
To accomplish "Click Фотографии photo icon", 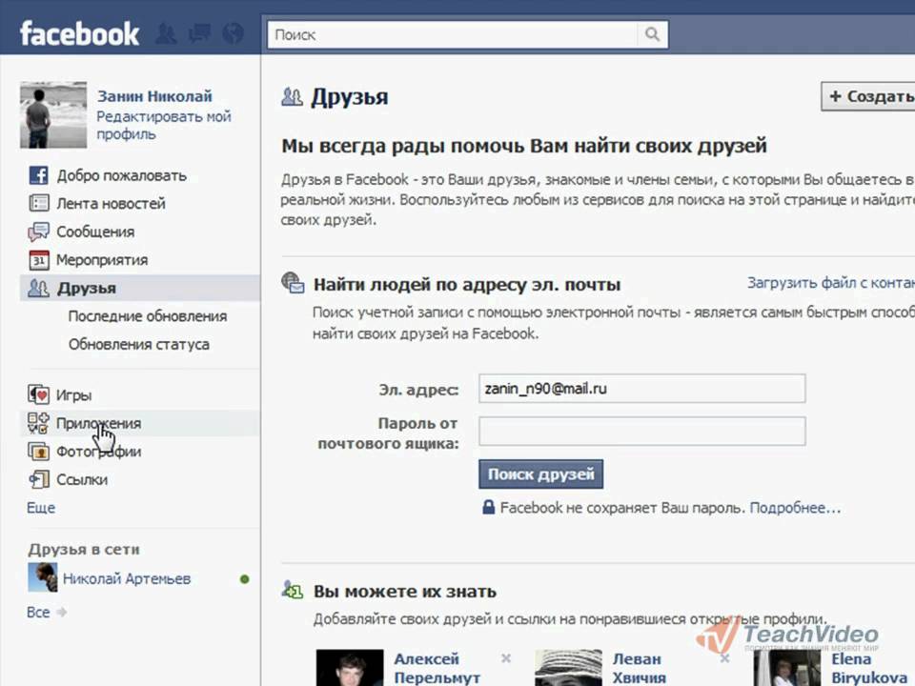I will (38, 451).
